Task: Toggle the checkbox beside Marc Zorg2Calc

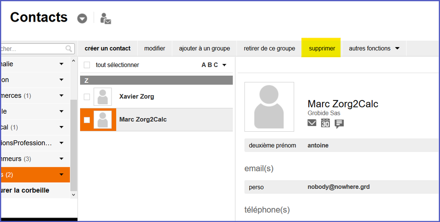Action: (87, 120)
